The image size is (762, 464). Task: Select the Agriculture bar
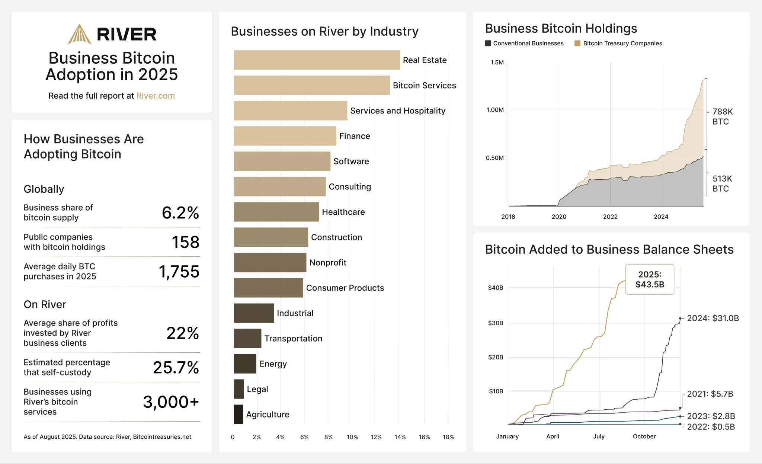pos(238,414)
